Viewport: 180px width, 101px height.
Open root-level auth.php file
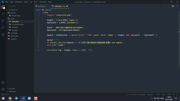pyautogui.click(x=14, y=33)
